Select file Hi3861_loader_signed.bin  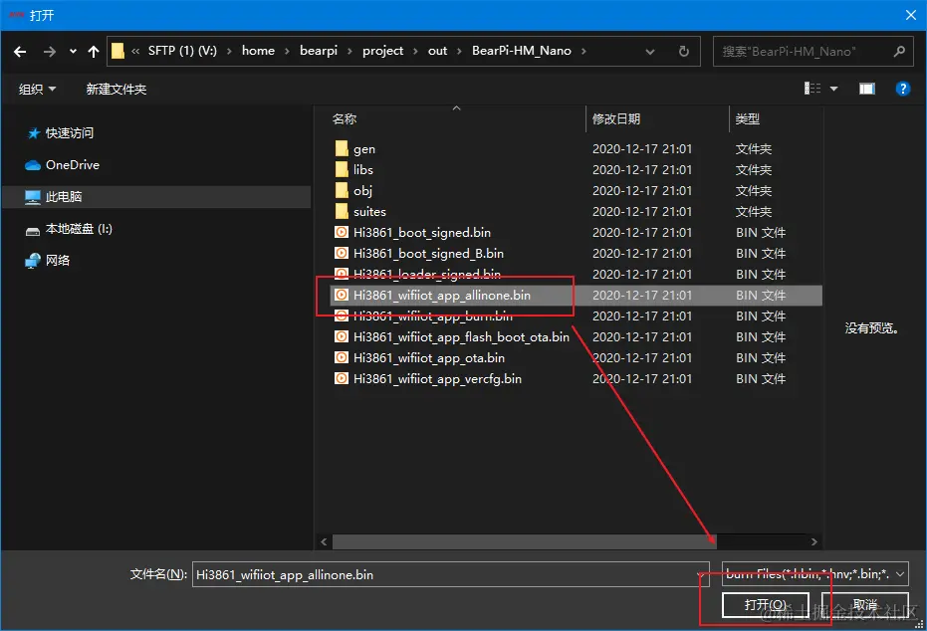pyautogui.click(x=426, y=274)
